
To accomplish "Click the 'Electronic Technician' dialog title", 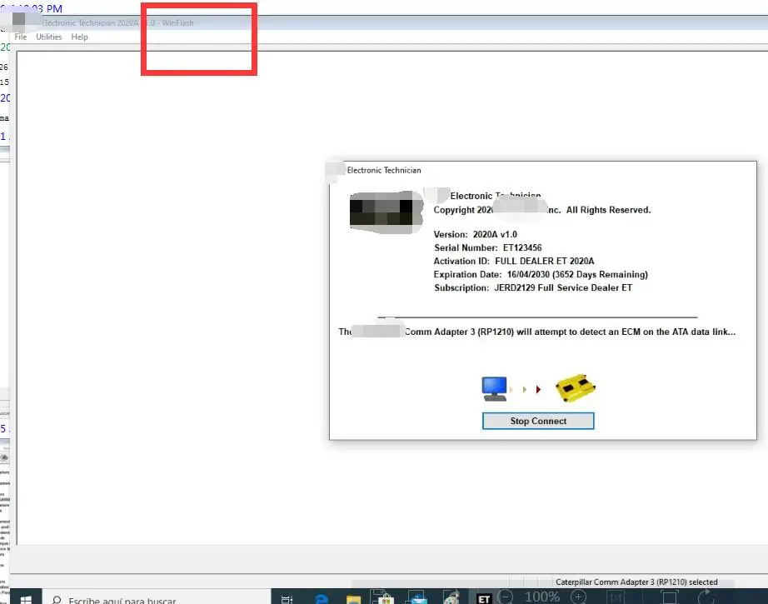I will (x=384, y=171).
